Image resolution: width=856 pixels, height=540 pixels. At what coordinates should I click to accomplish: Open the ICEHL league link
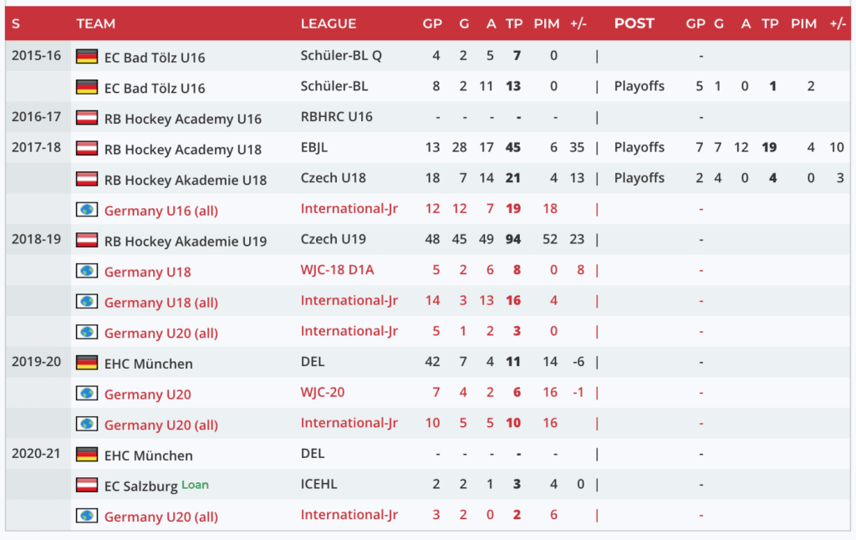318,484
